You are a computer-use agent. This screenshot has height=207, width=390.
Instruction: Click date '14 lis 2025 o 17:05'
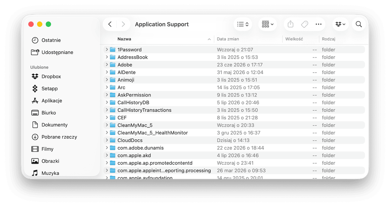tap(238, 87)
